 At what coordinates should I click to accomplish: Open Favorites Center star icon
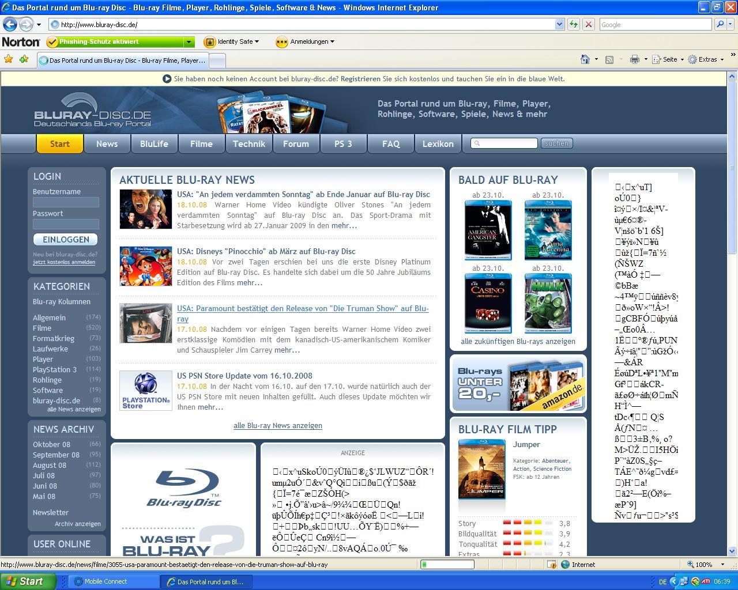9,59
